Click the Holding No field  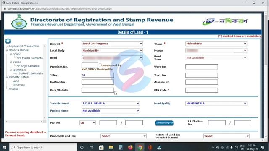click(98, 82)
